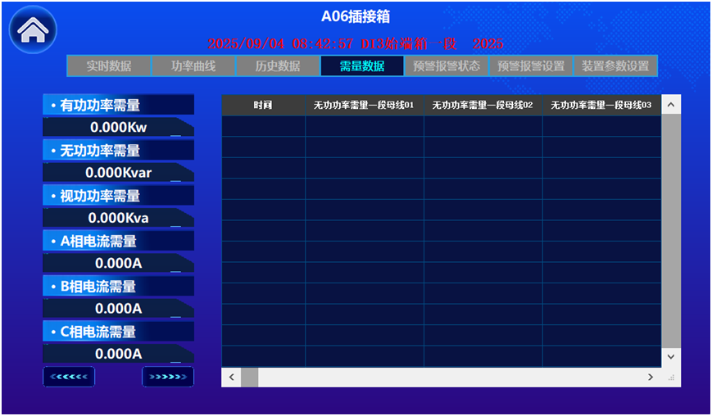712x416 pixels.
Task: Click the 无功功率需量一段母线02 column header
Action: coord(483,106)
